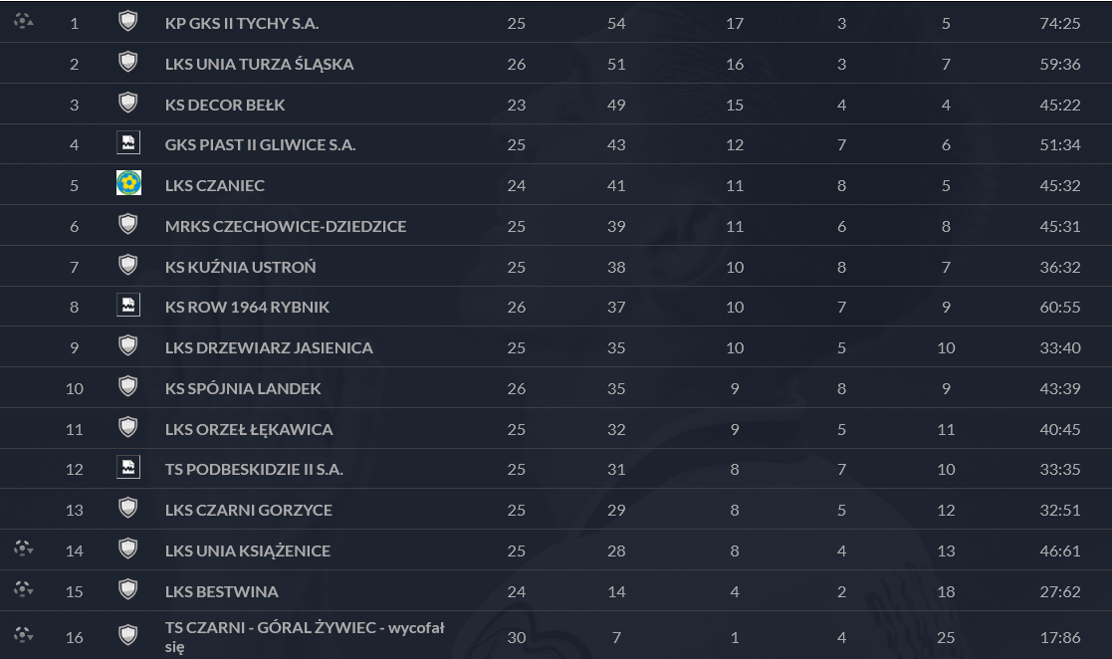Click the broken image icon beside KS ROW 1964 Rybnik
This screenshot has width=1112, height=659.
(128, 305)
